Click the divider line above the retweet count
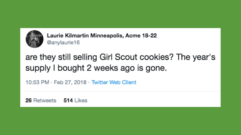241x135 pixels. click(120, 91)
